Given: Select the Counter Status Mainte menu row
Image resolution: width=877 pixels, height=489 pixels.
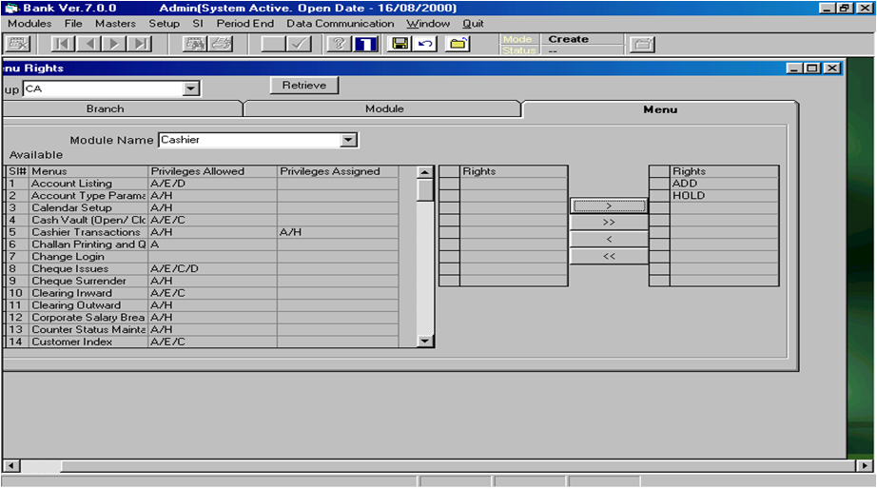Looking at the screenshot, I should 203,329.
